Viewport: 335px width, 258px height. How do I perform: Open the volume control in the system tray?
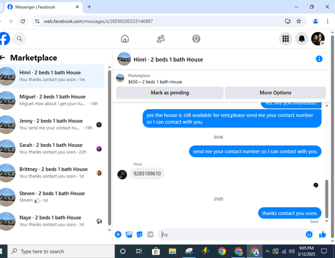291,251
